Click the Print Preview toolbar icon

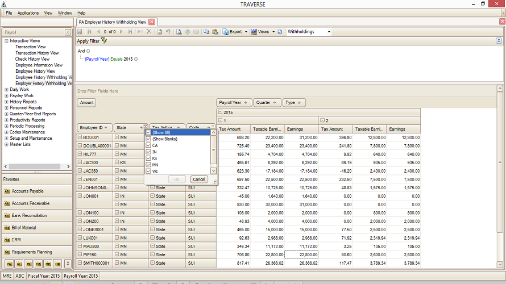(179, 32)
